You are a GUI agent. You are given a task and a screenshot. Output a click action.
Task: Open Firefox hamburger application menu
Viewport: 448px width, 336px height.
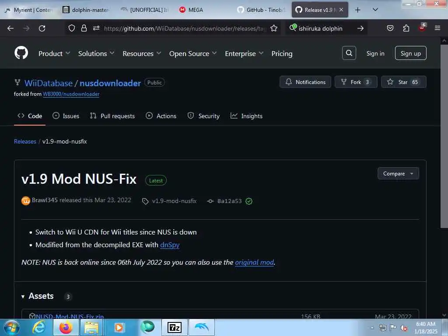437,28
